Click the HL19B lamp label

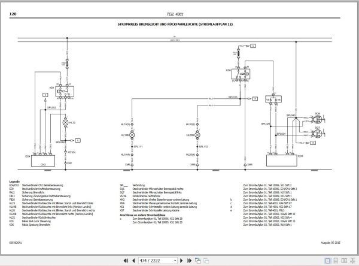pyautogui.click(x=125, y=135)
